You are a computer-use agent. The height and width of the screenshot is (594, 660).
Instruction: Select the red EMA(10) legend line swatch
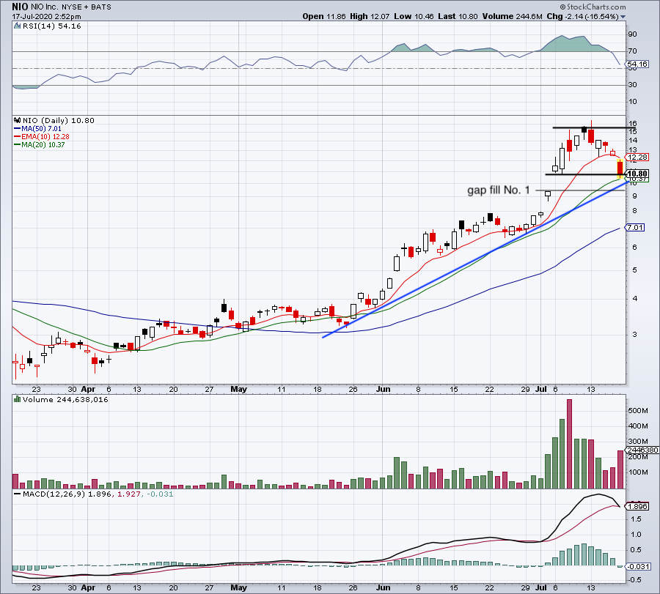point(18,137)
